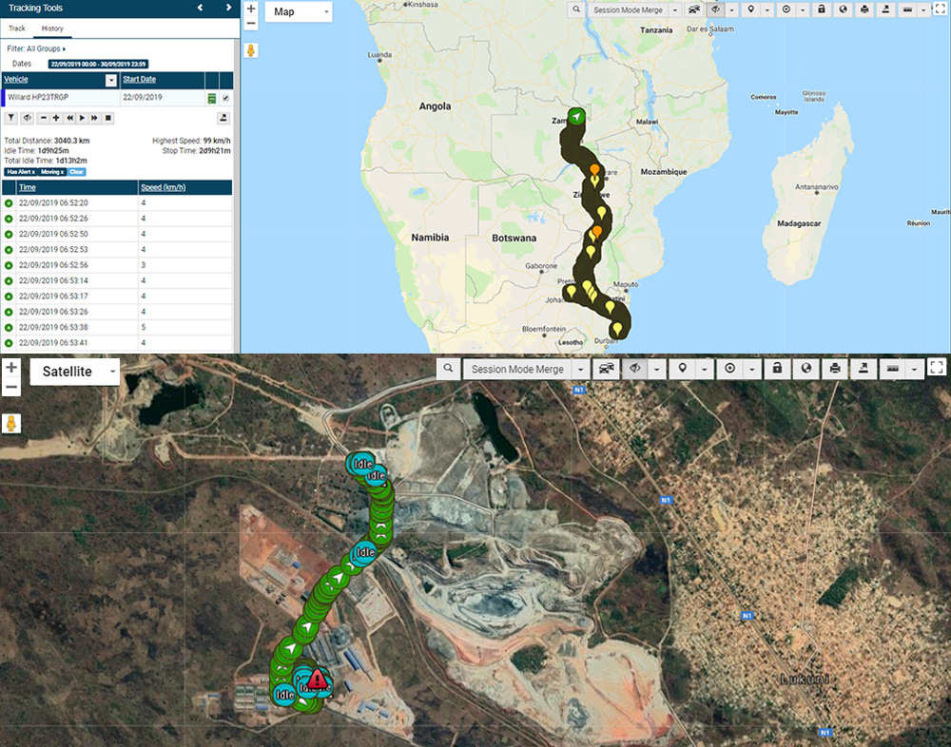Click the filter funnel icon in tracking panel

[x=11, y=118]
